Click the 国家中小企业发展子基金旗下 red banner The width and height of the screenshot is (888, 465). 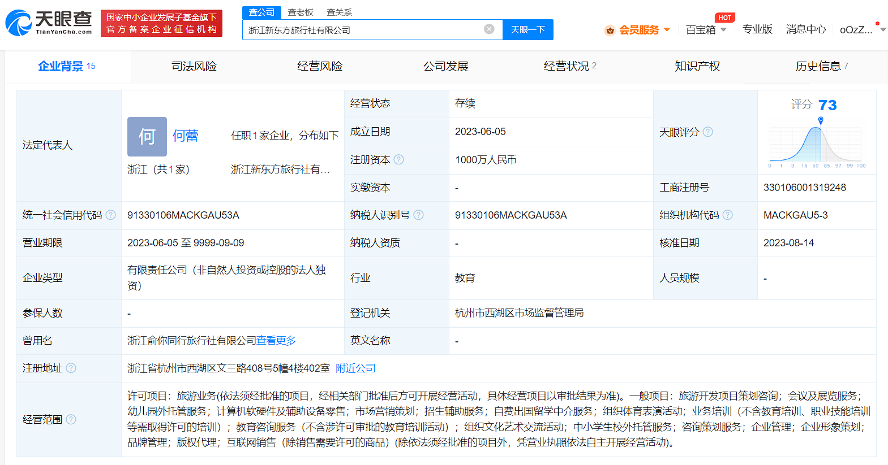point(161,23)
